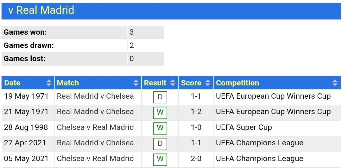The image size is (342, 168).
Task: Click the Games won value 3
Action: pyautogui.click(x=131, y=32)
